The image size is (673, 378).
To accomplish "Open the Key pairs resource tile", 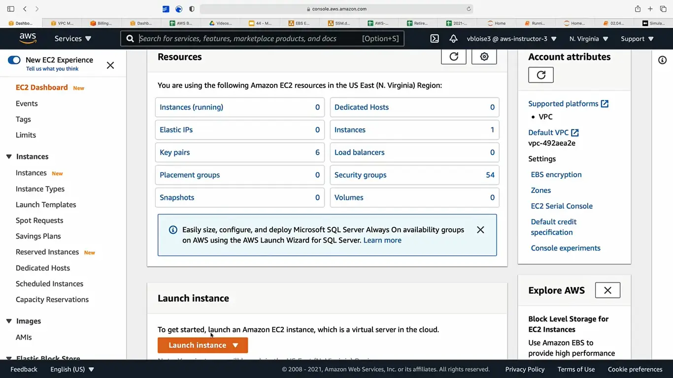I will click(240, 153).
